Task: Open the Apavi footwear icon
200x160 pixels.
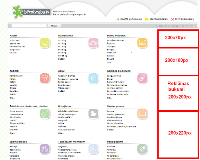Action: 93,78
